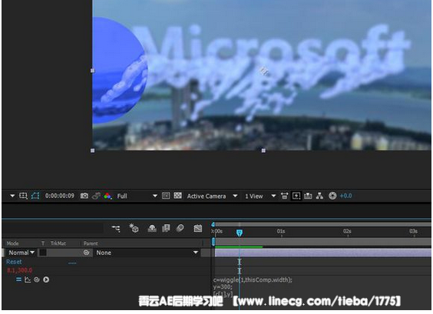Click the work area start handle
Image resolution: width=433 pixels, height=314 pixels.
(x=213, y=242)
